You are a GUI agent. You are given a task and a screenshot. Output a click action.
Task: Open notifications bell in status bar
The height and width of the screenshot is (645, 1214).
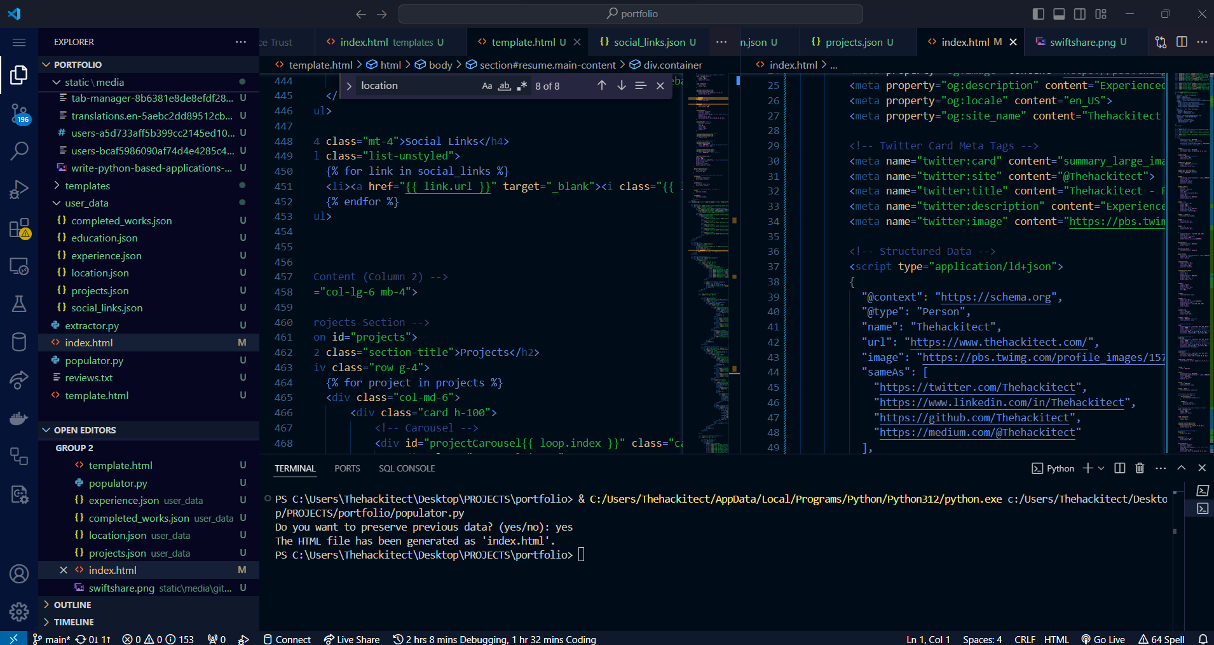tap(1203, 639)
